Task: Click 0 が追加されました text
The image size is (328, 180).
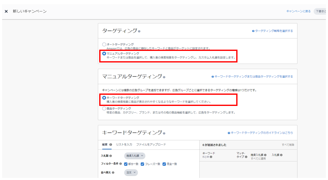Action: [x=214, y=145]
